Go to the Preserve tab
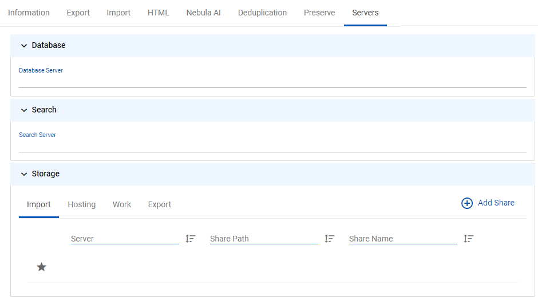Image resolution: width=538 pixels, height=306 pixels. pyautogui.click(x=319, y=13)
